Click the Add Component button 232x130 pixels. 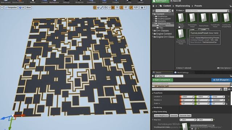click(x=163, y=80)
